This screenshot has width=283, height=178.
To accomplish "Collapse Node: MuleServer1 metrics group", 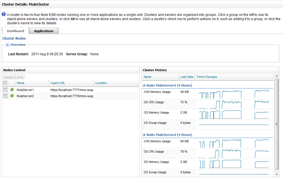I will pos(144,85).
